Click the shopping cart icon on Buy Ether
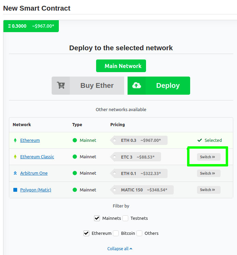This screenshot has width=237, height=255. (61, 85)
